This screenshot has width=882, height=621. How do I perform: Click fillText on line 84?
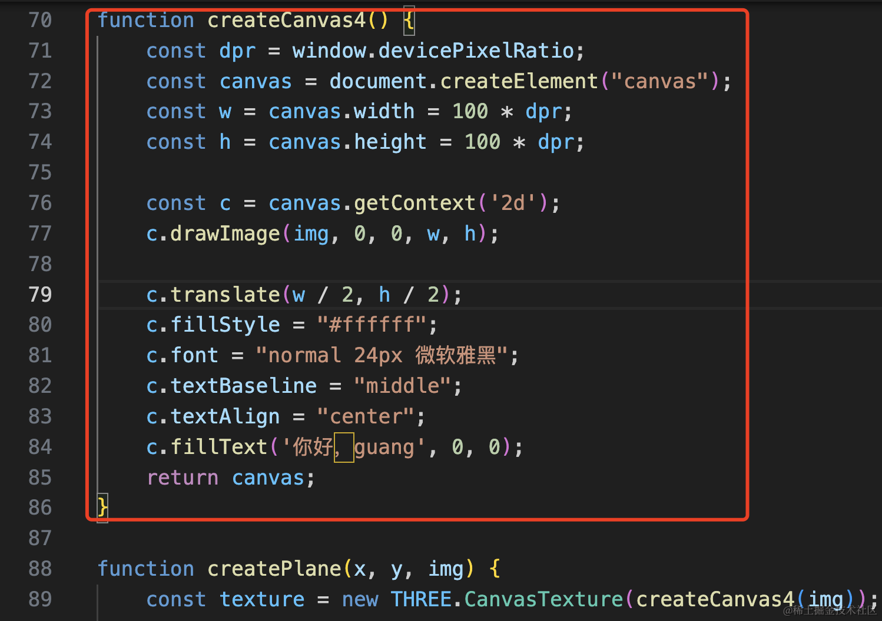(x=219, y=447)
